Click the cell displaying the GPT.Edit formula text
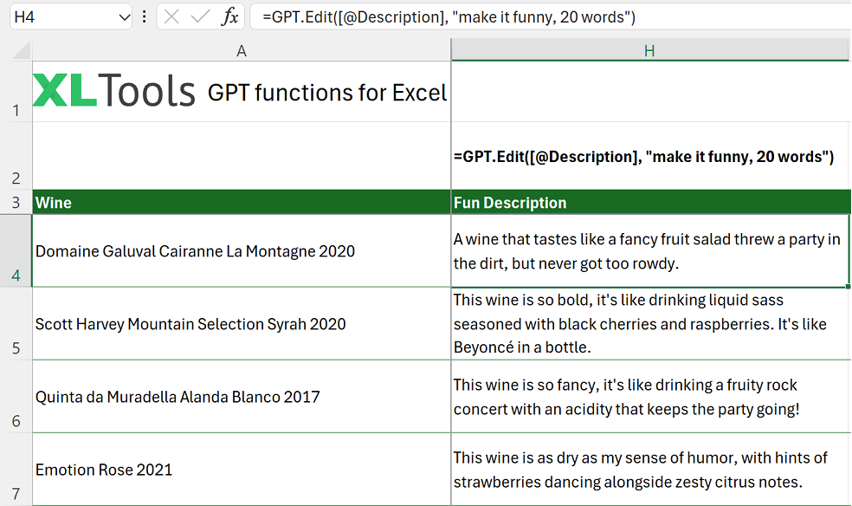852x506 pixels. coord(649,158)
